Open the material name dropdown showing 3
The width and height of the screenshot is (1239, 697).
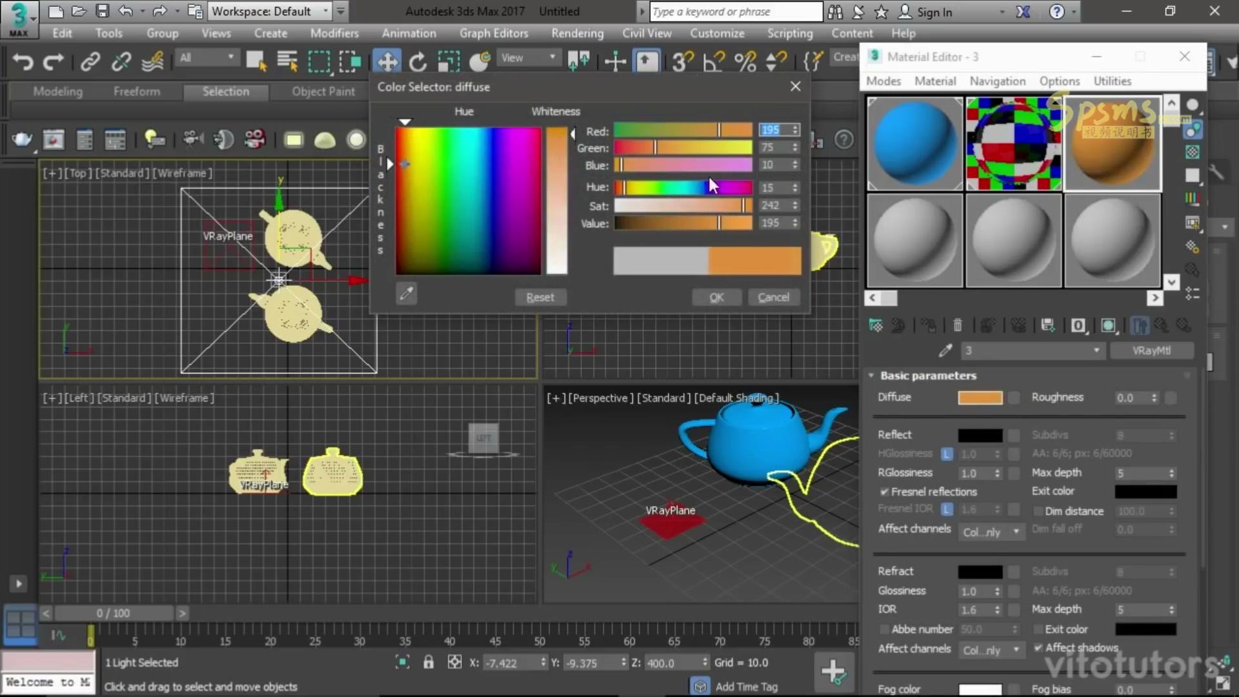tap(1032, 350)
